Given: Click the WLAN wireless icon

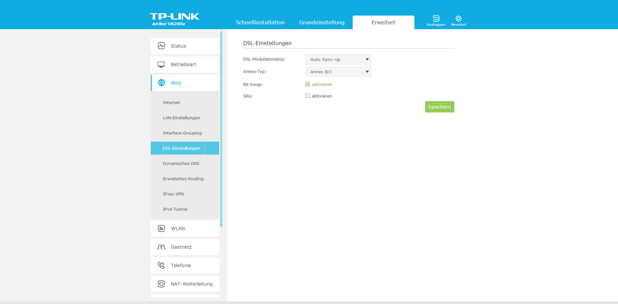Looking at the screenshot, I should 161,228.
